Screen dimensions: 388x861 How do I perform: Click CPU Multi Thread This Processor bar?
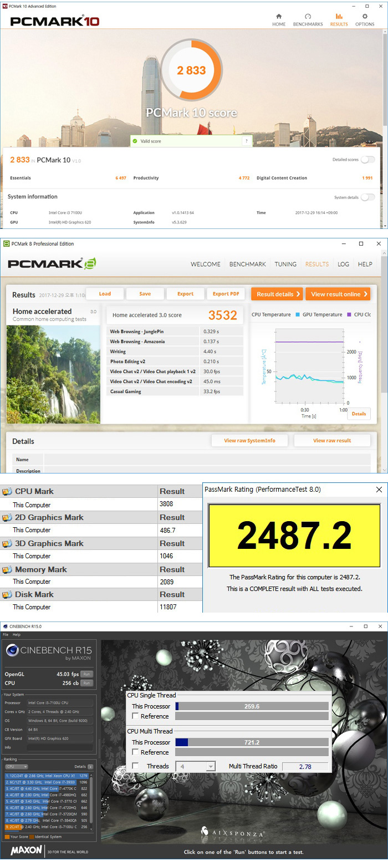pyautogui.click(x=252, y=742)
